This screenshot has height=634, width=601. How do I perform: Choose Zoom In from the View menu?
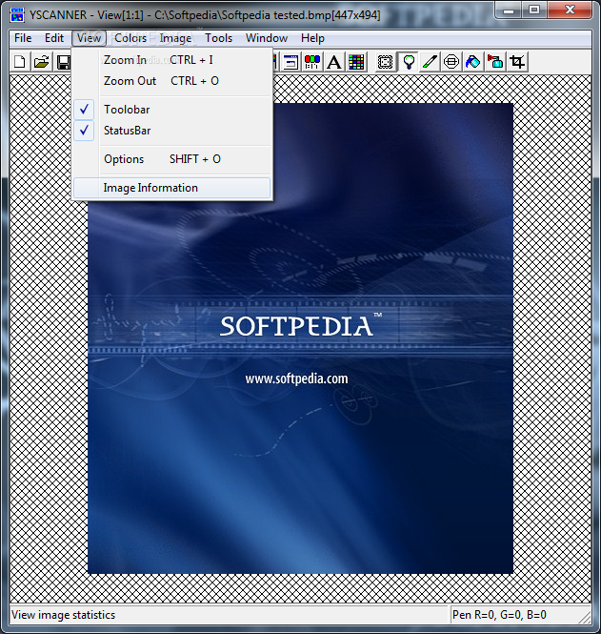[172, 60]
